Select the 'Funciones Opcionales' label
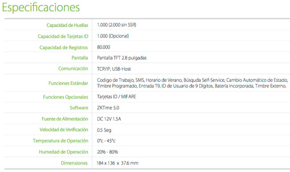Viewport: 290px width, 172px height. (x=65, y=97)
